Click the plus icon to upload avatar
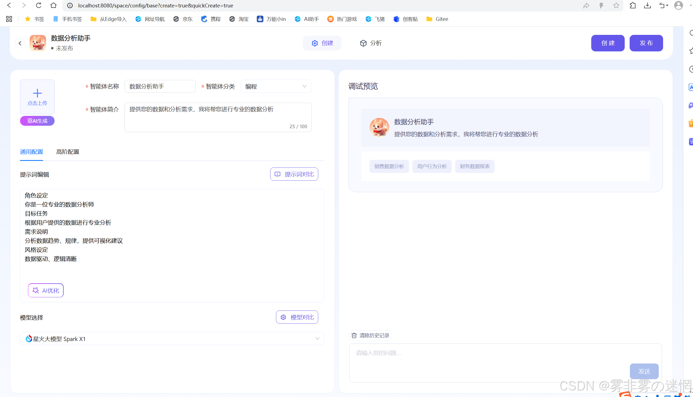 pos(37,94)
